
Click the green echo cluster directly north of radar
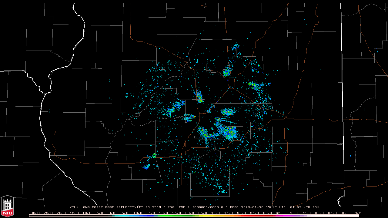click(x=199, y=97)
